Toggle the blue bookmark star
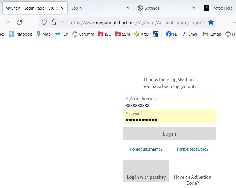The width and height of the screenshot is (236, 188). pyautogui.click(x=211, y=22)
